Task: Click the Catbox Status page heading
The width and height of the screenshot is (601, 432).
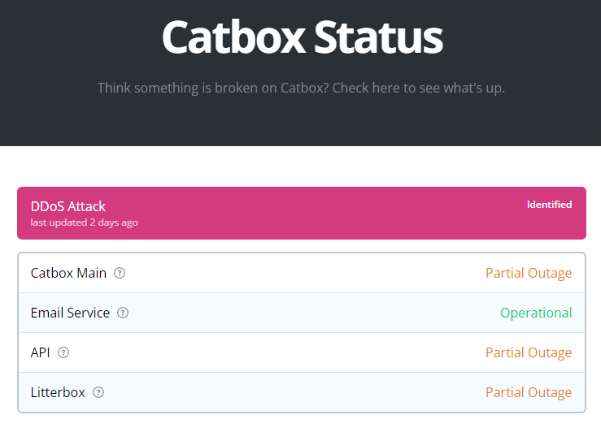Action: click(x=302, y=37)
